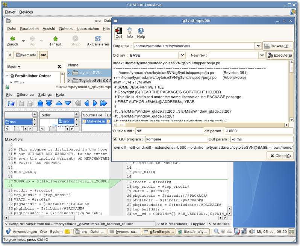This screenshot has height=246, width=300.
Task: Click the volume speaker icon in tray
Action: tap(252, 231)
